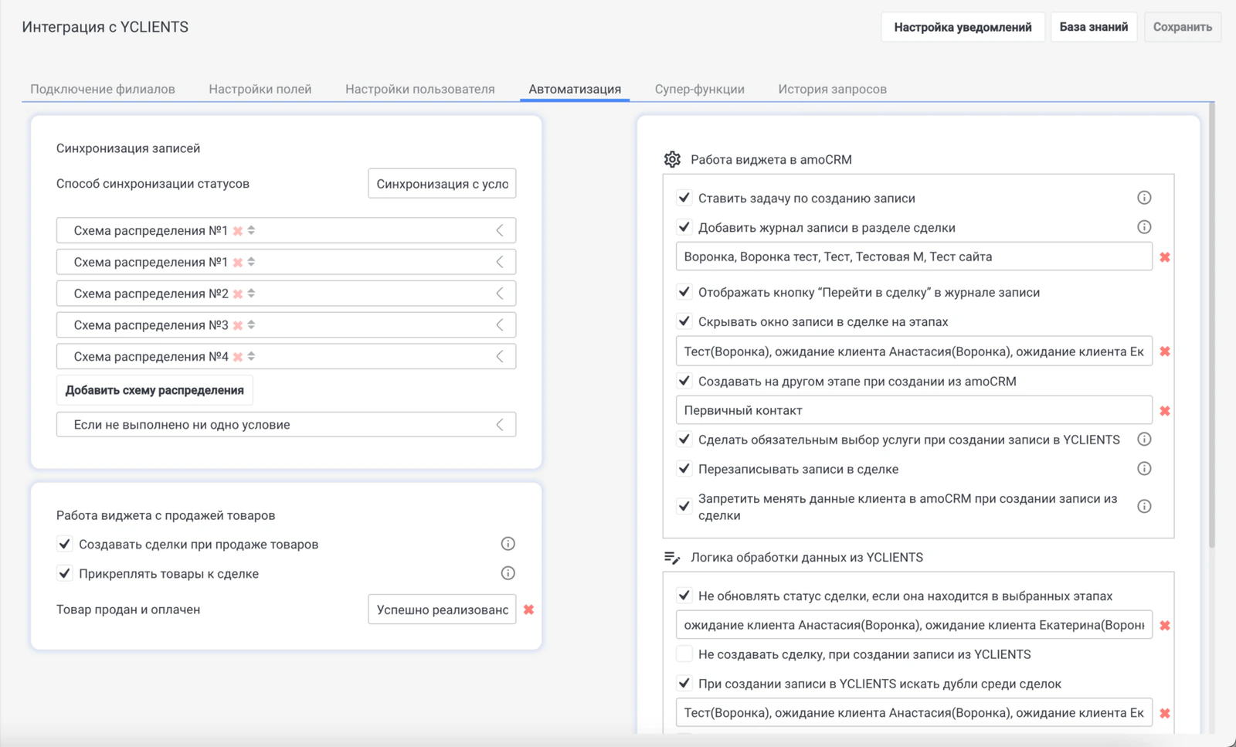Clear the Первичный контакт stage field

[x=1165, y=411]
